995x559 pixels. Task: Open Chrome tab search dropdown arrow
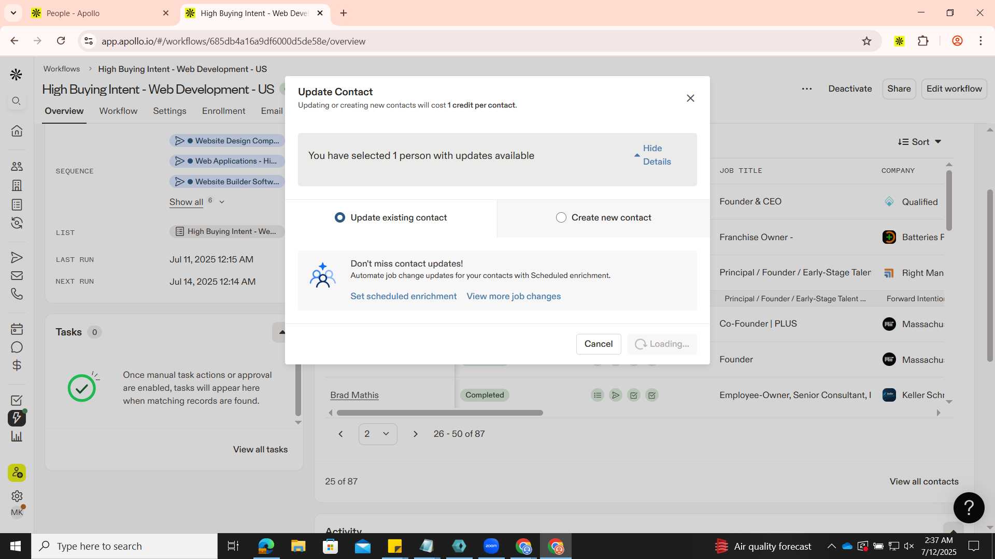point(13,13)
